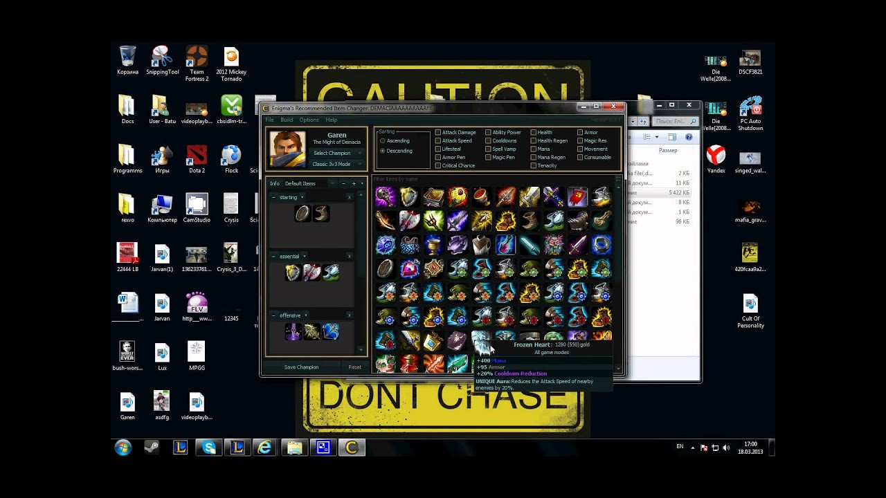Pick the blue potion flask item
Screen dimensions: 886x498
(x=505, y=245)
